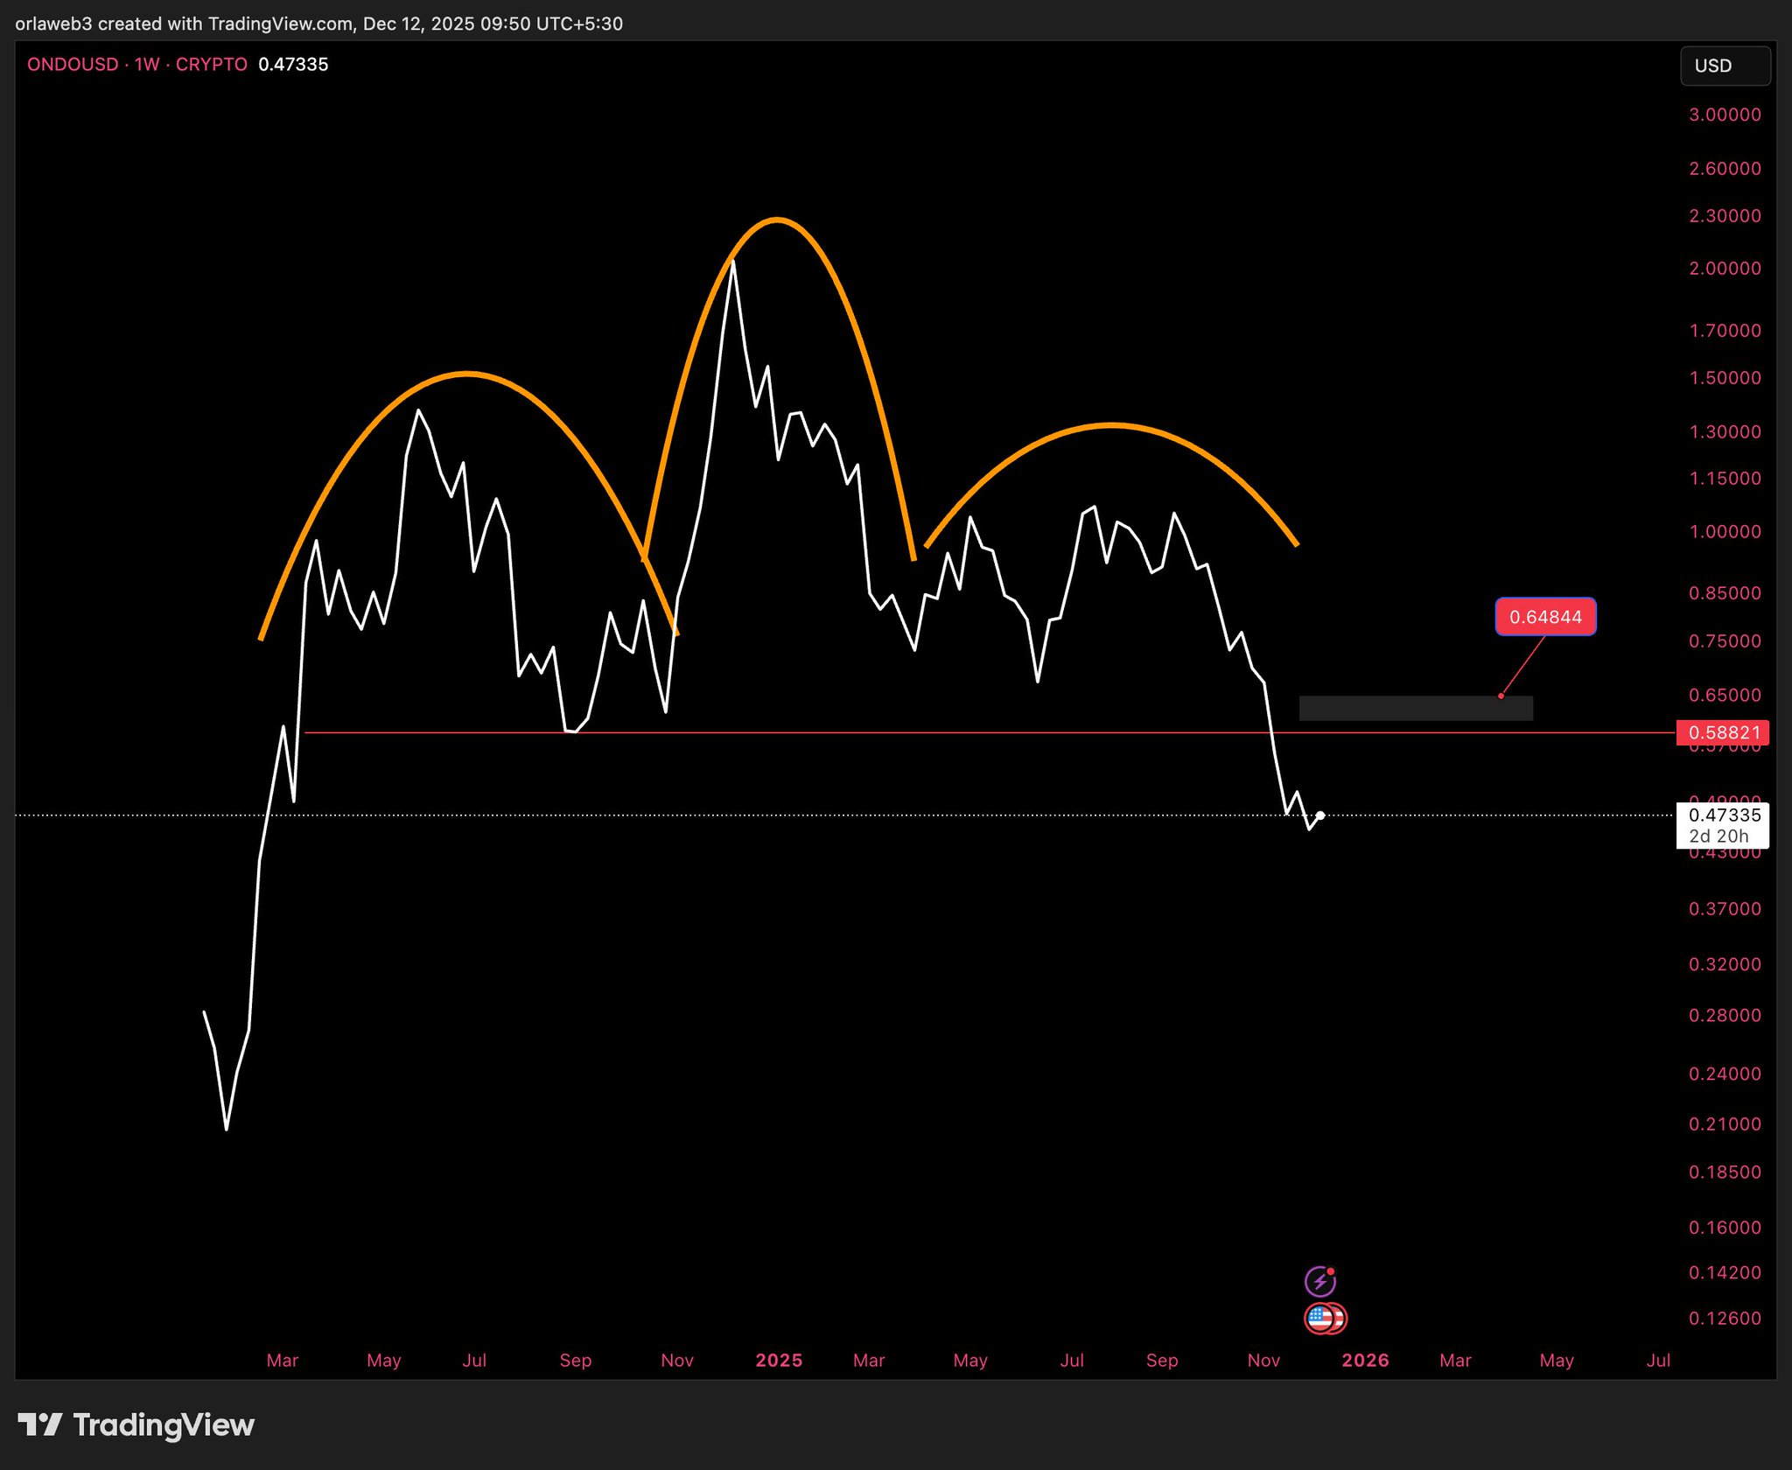
Task: Select the left orange arc drawing
Action: [469, 374]
